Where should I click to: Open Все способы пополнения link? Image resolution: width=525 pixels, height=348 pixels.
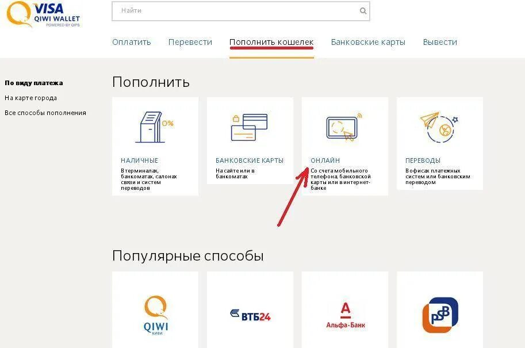tap(45, 113)
